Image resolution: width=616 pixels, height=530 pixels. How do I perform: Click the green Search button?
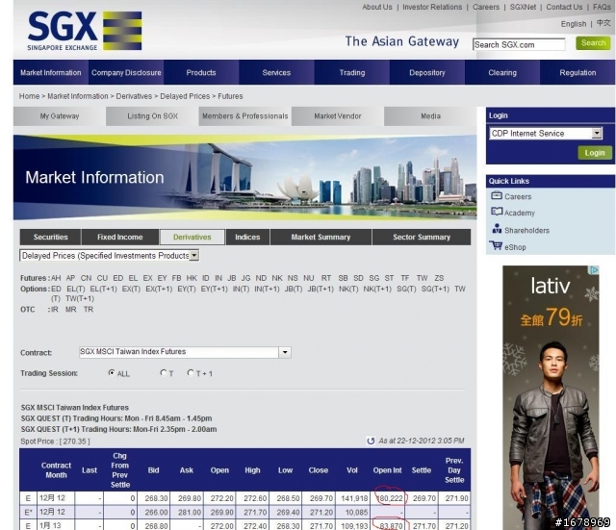[x=593, y=42]
